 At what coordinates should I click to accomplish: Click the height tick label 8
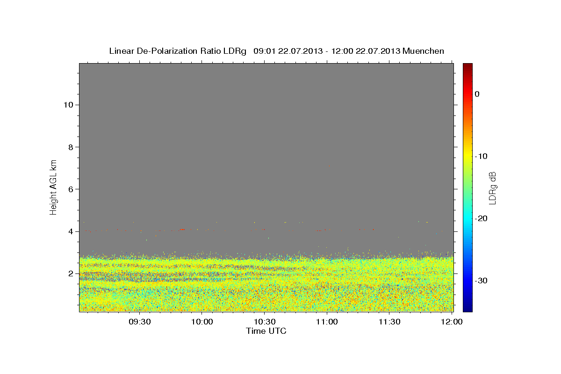coord(70,147)
